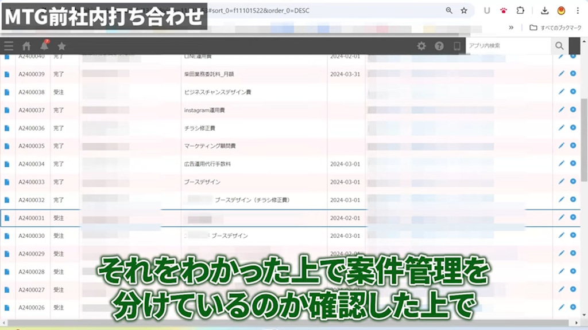Open the app settings gear icon
Viewport: 588px width, 330px height.
click(x=421, y=46)
